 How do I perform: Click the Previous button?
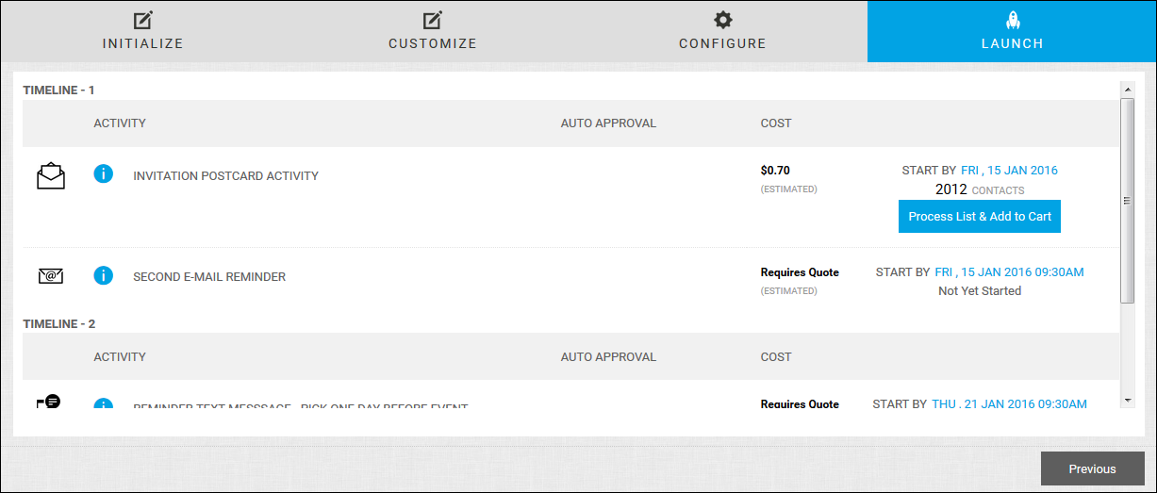coord(1092,468)
